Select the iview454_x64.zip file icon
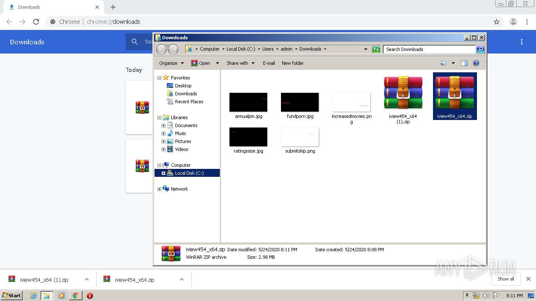Image resolution: width=536 pixels, height=301 pixels. (455, 93)
